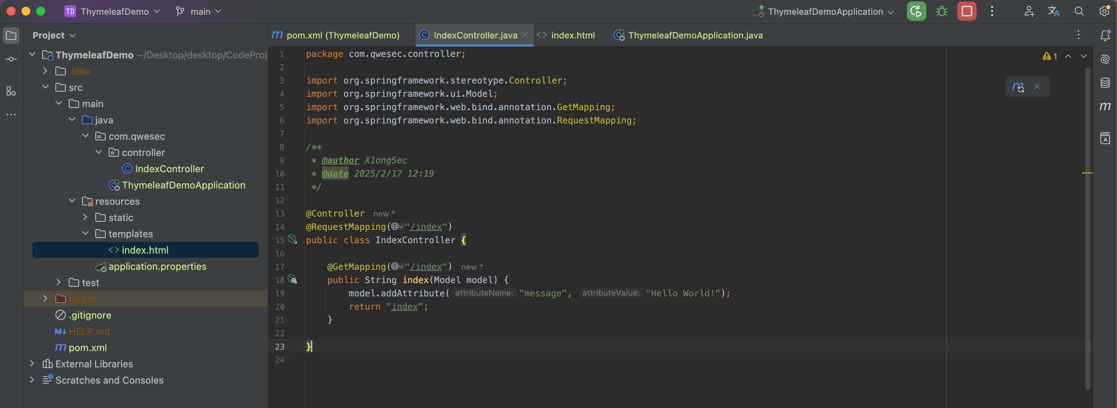Select HELP.md in project tree
Image resolution: width=1117 pixels, height=408 pixels.
tap(89, 331)
